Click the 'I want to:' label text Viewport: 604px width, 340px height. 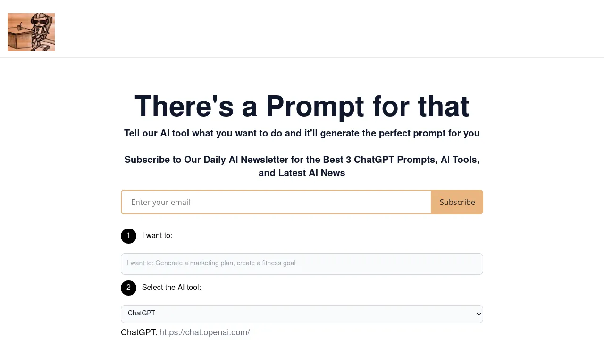[x=157, y=235]
